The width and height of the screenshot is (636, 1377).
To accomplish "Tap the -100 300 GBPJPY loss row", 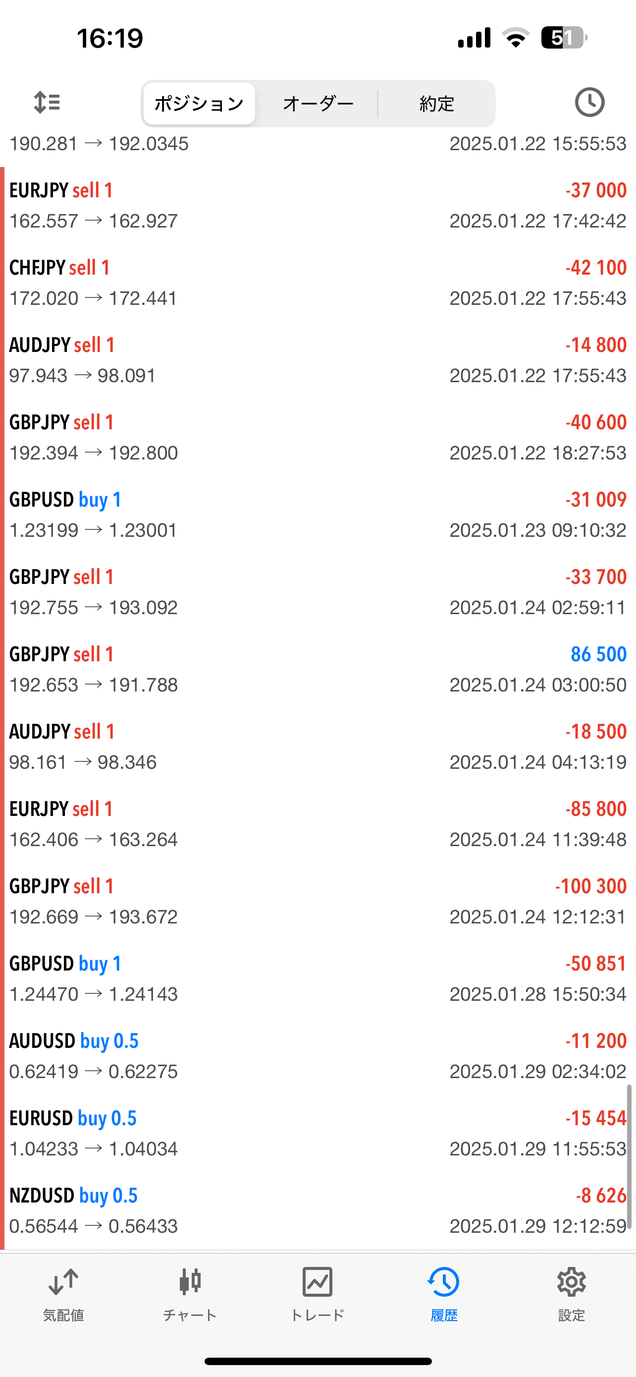I will [318, 901].
